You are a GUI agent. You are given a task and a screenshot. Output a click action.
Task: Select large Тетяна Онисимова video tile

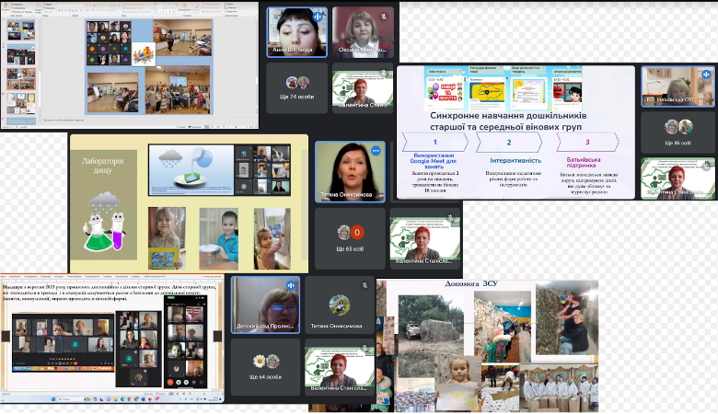pos(350,172)
